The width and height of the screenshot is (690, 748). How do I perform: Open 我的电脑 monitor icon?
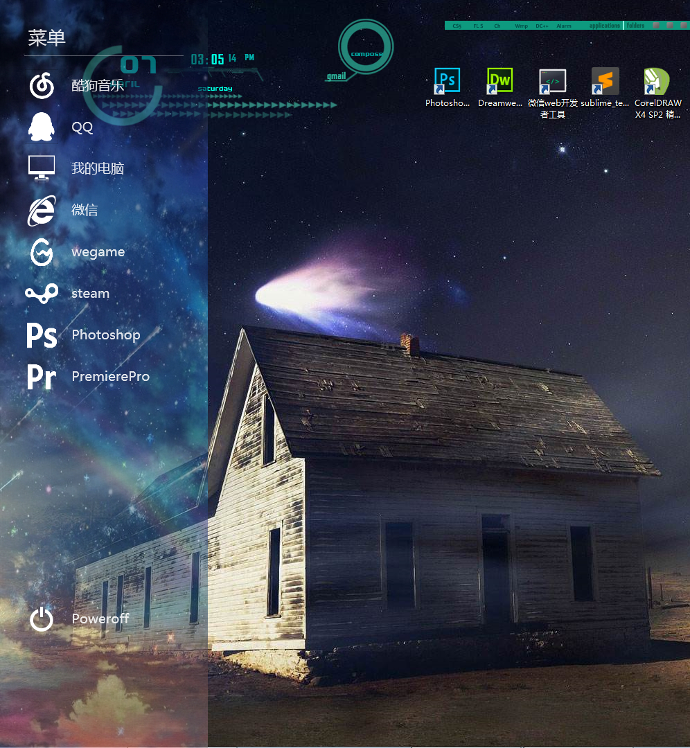[x=42, y=168]
